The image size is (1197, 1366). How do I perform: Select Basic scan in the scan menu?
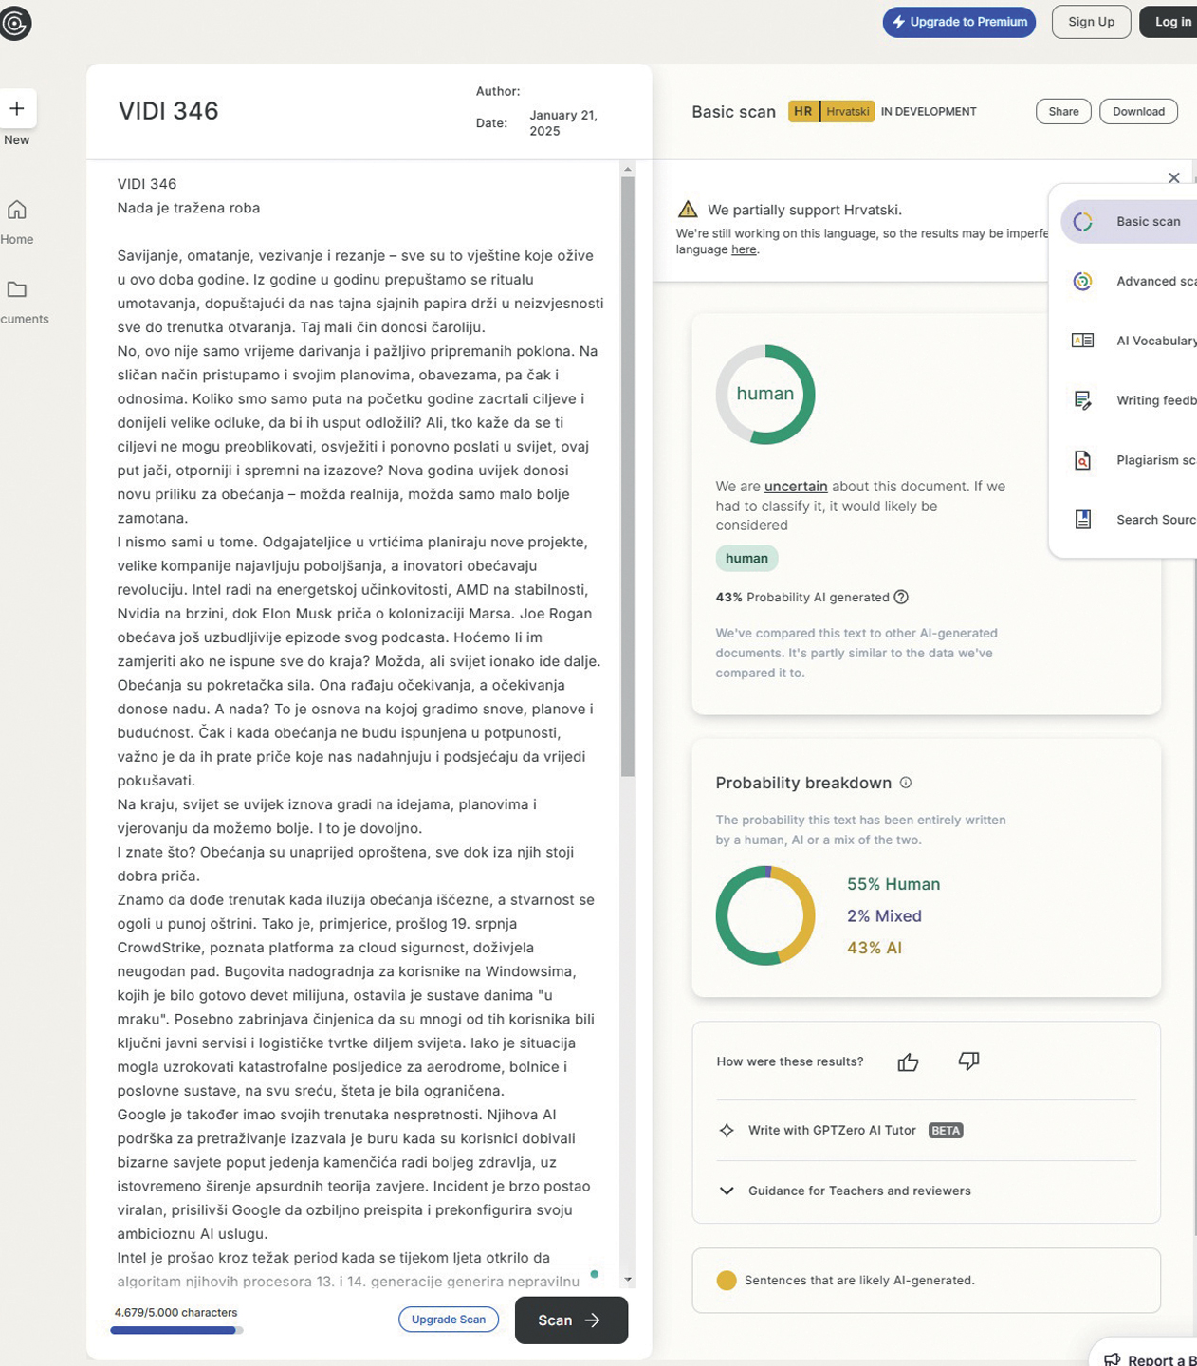[1147, 221]
